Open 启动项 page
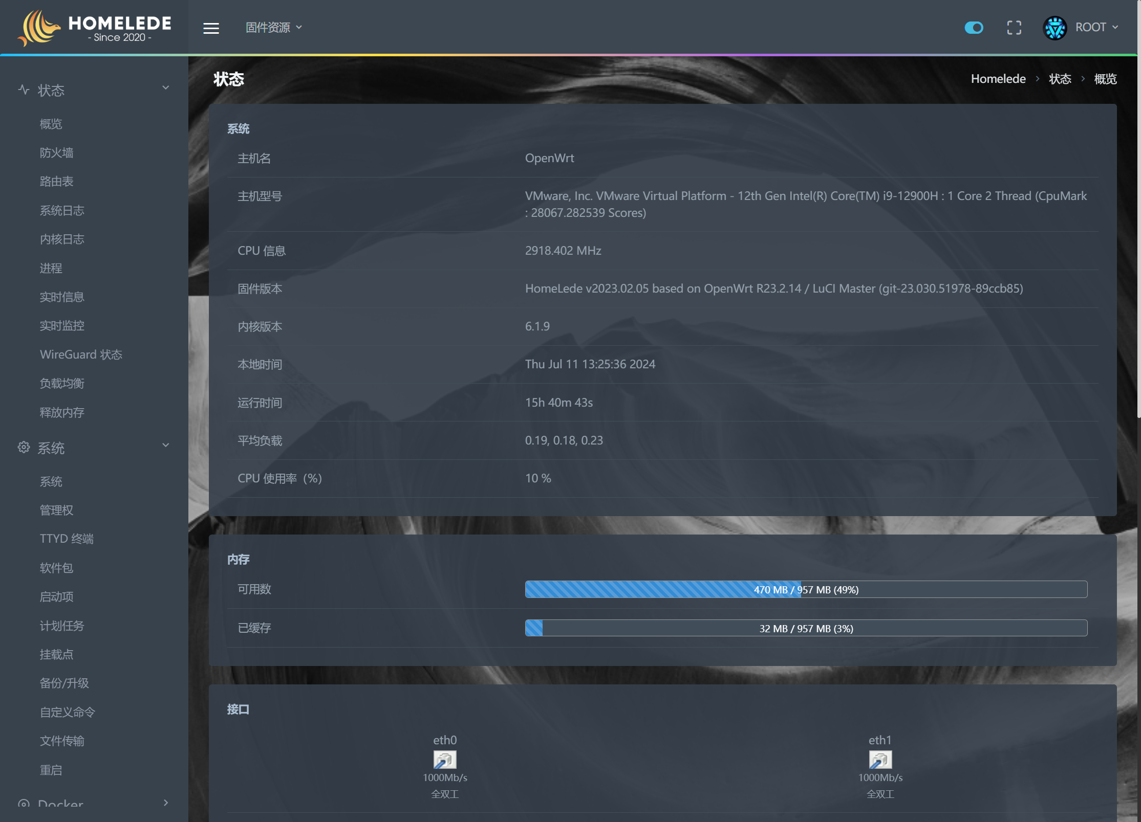This screenshot has width=1141, height=822. coord(57,596)
